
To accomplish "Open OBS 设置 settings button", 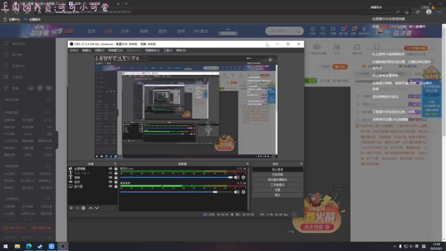I will point(277,190).
